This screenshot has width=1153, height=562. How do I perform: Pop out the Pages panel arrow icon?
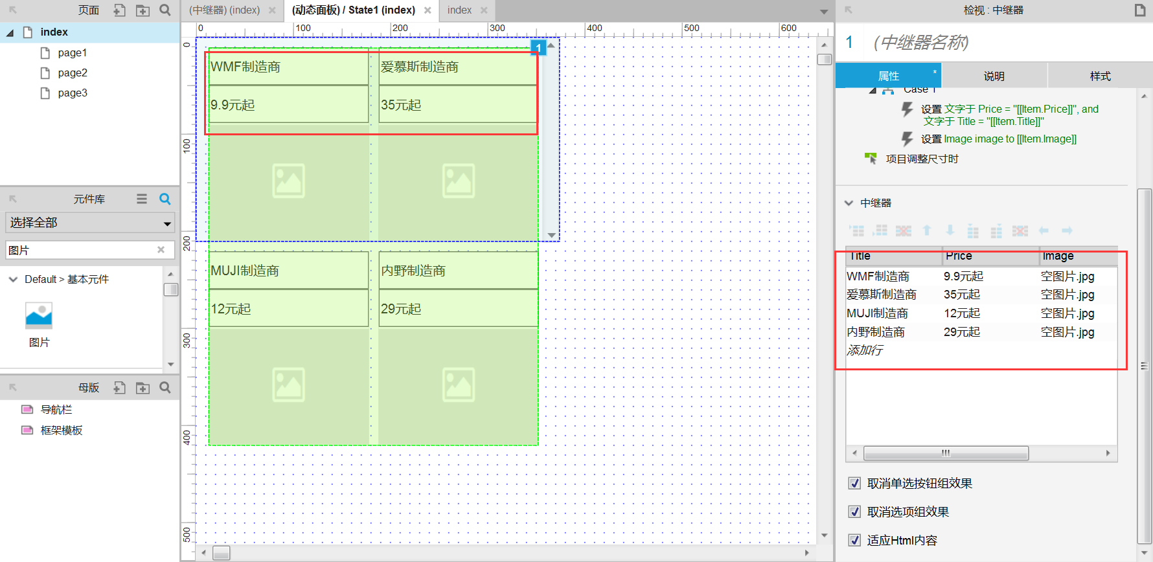tap(13, 10)
